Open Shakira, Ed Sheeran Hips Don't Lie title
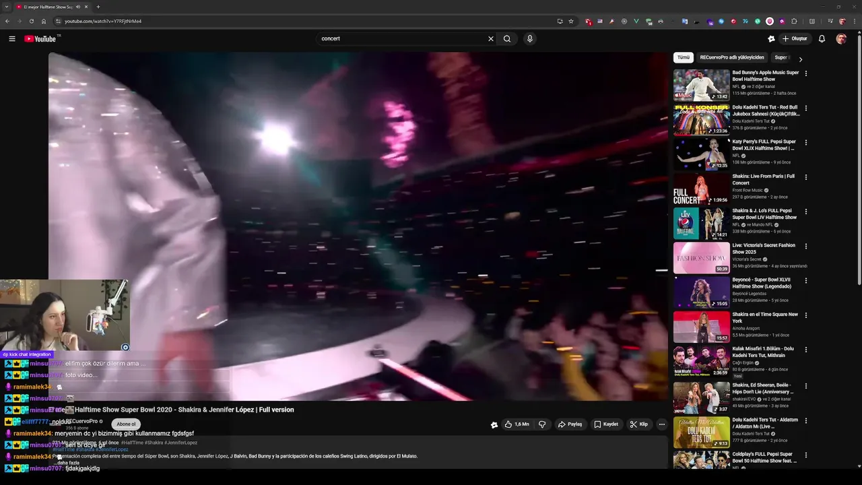The height and width of the screenshot is (485, 862). tap(763, 388)
